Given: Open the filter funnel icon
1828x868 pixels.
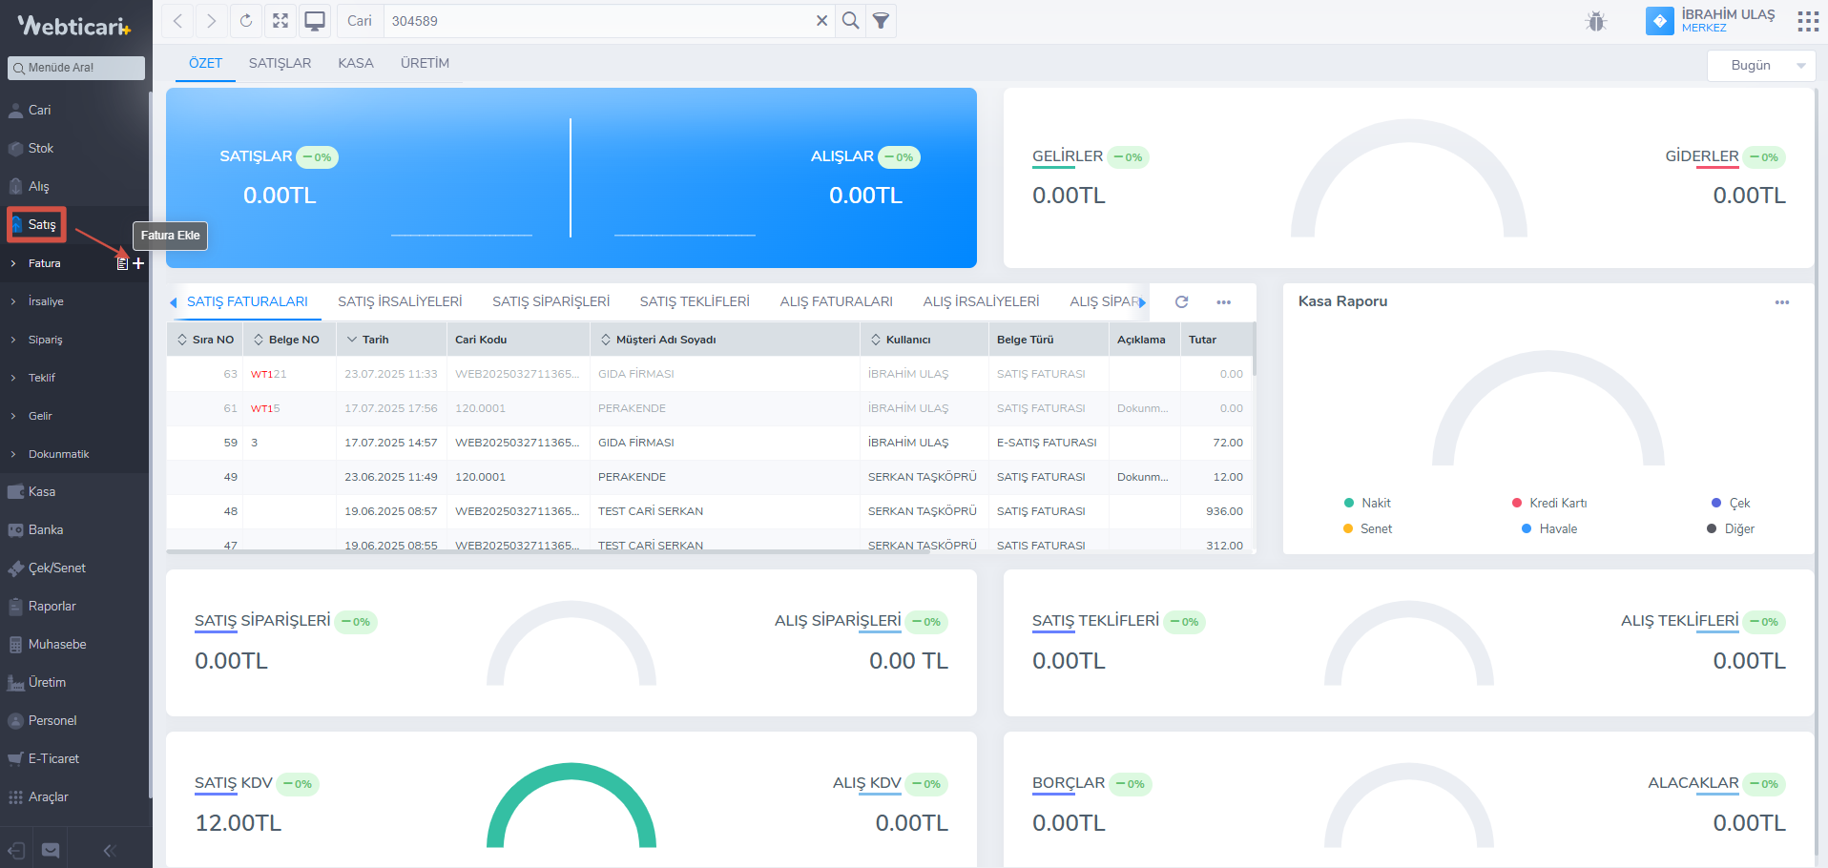Looking at the screenshot, I should pyautogui.click(x=881, y=21).
